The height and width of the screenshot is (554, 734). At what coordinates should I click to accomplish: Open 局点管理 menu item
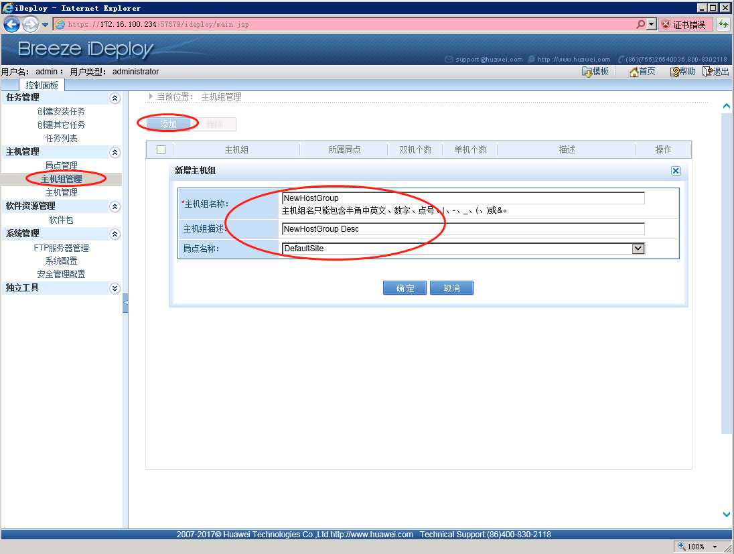tap(62, 165)
